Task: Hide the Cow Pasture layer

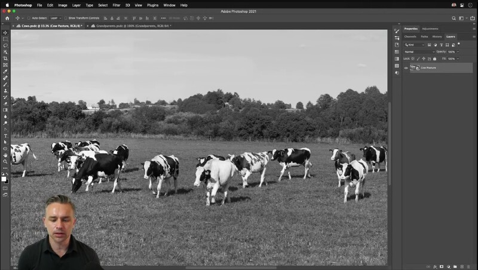Action: (406, 68)
